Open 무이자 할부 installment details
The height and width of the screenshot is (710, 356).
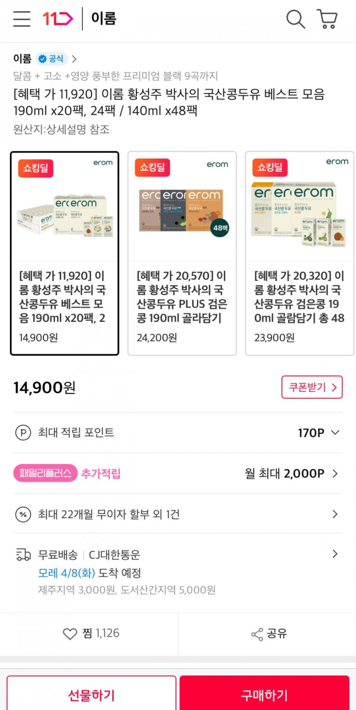point(335,514)
